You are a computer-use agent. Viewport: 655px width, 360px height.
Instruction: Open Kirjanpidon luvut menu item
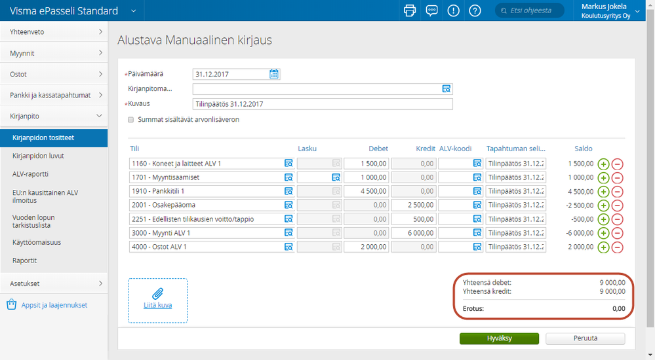38,156
